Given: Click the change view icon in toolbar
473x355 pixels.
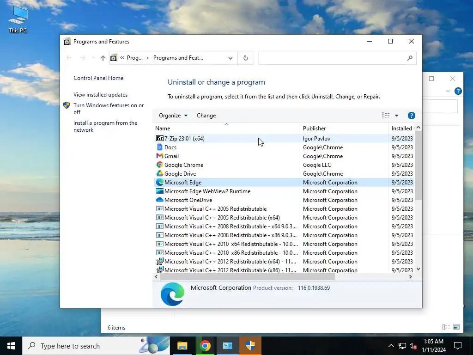Looking at the screenshot, I should tap(386, 116).
